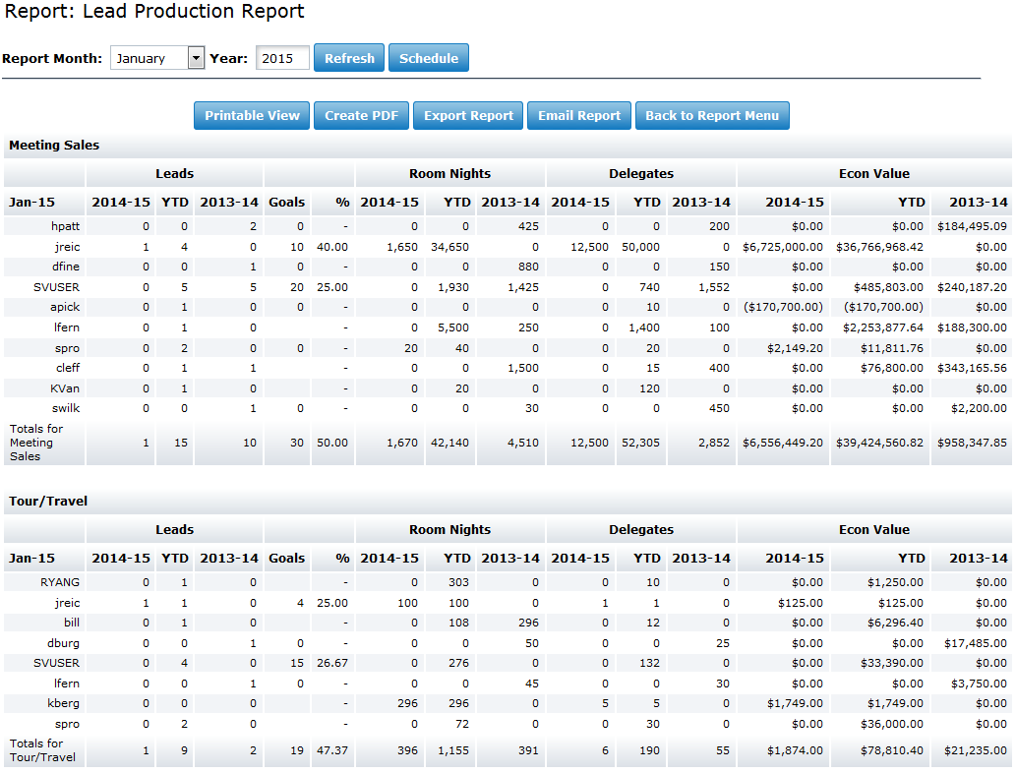
Task: Click the apick row name
Action: pyautogui.click(x=65, y=307)
